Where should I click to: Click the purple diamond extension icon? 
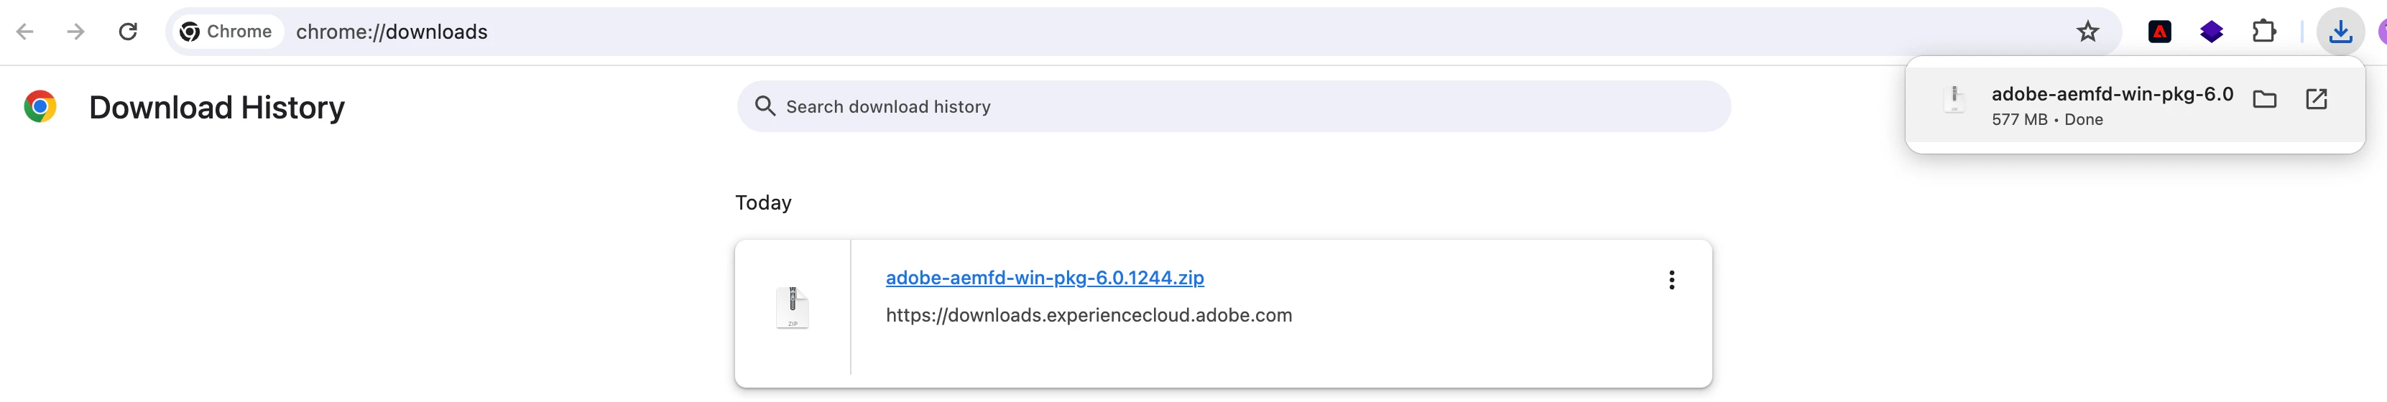[x=2211, y=32]
